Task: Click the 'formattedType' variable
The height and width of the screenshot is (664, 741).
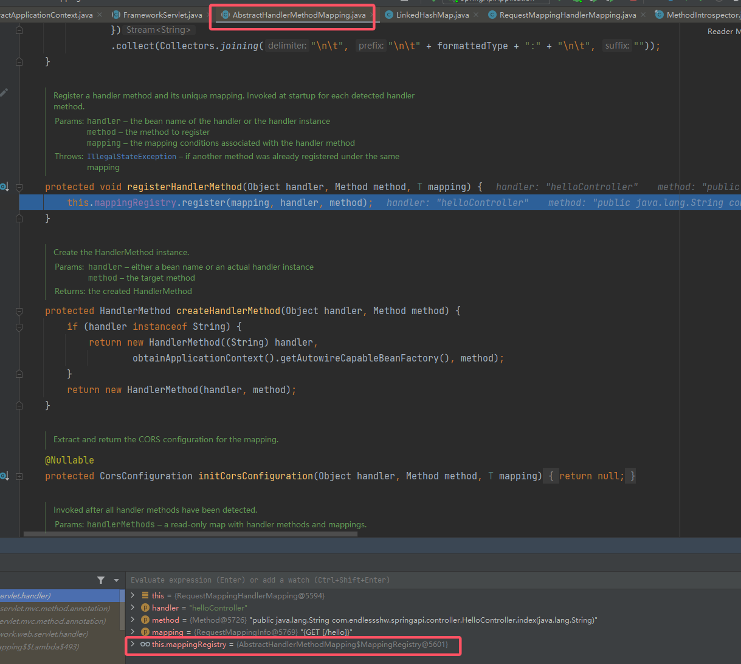Action: click(472, 46)
